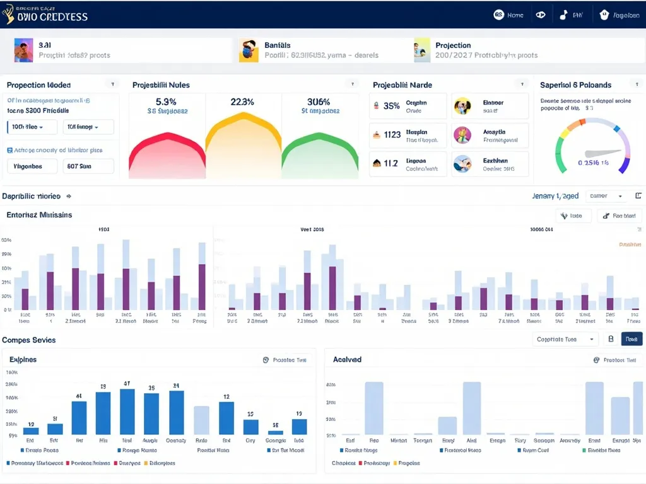
Task: Select the 3.81 profile thumbnail
Action: tap(23, 50)
